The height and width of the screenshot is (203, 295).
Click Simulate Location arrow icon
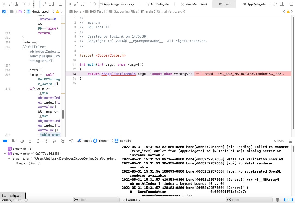tap(71, 141)
